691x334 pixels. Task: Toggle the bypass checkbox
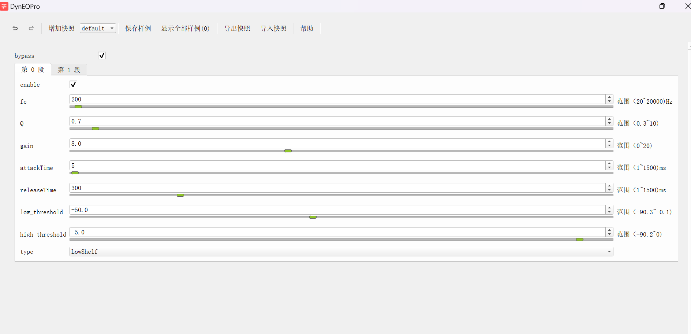tap(102, 56)
